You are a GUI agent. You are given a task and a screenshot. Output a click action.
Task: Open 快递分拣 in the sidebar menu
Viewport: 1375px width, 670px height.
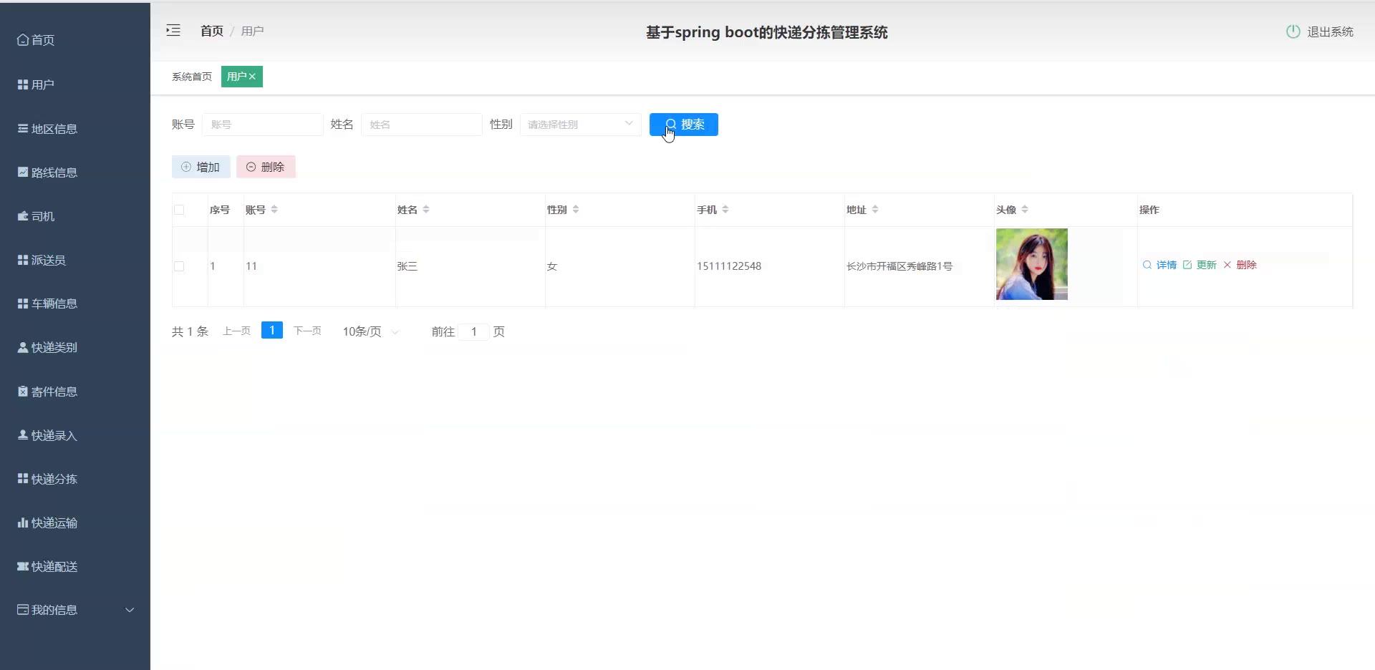54,479
